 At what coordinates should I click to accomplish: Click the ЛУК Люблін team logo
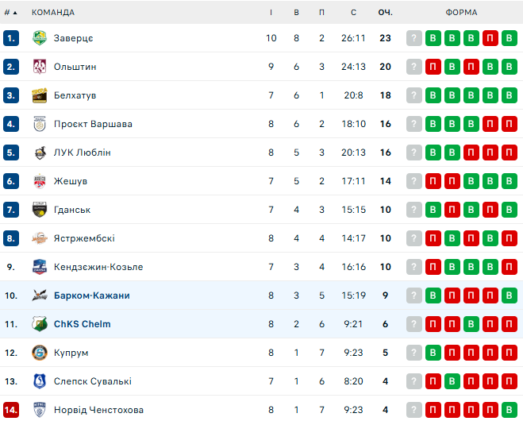40,153
